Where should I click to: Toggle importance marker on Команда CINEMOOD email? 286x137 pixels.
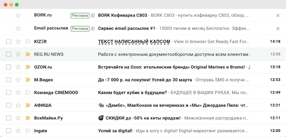pos(28,93)
